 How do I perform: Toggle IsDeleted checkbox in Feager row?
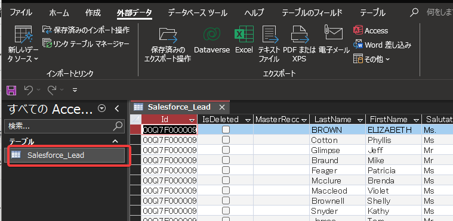(226, 170)
